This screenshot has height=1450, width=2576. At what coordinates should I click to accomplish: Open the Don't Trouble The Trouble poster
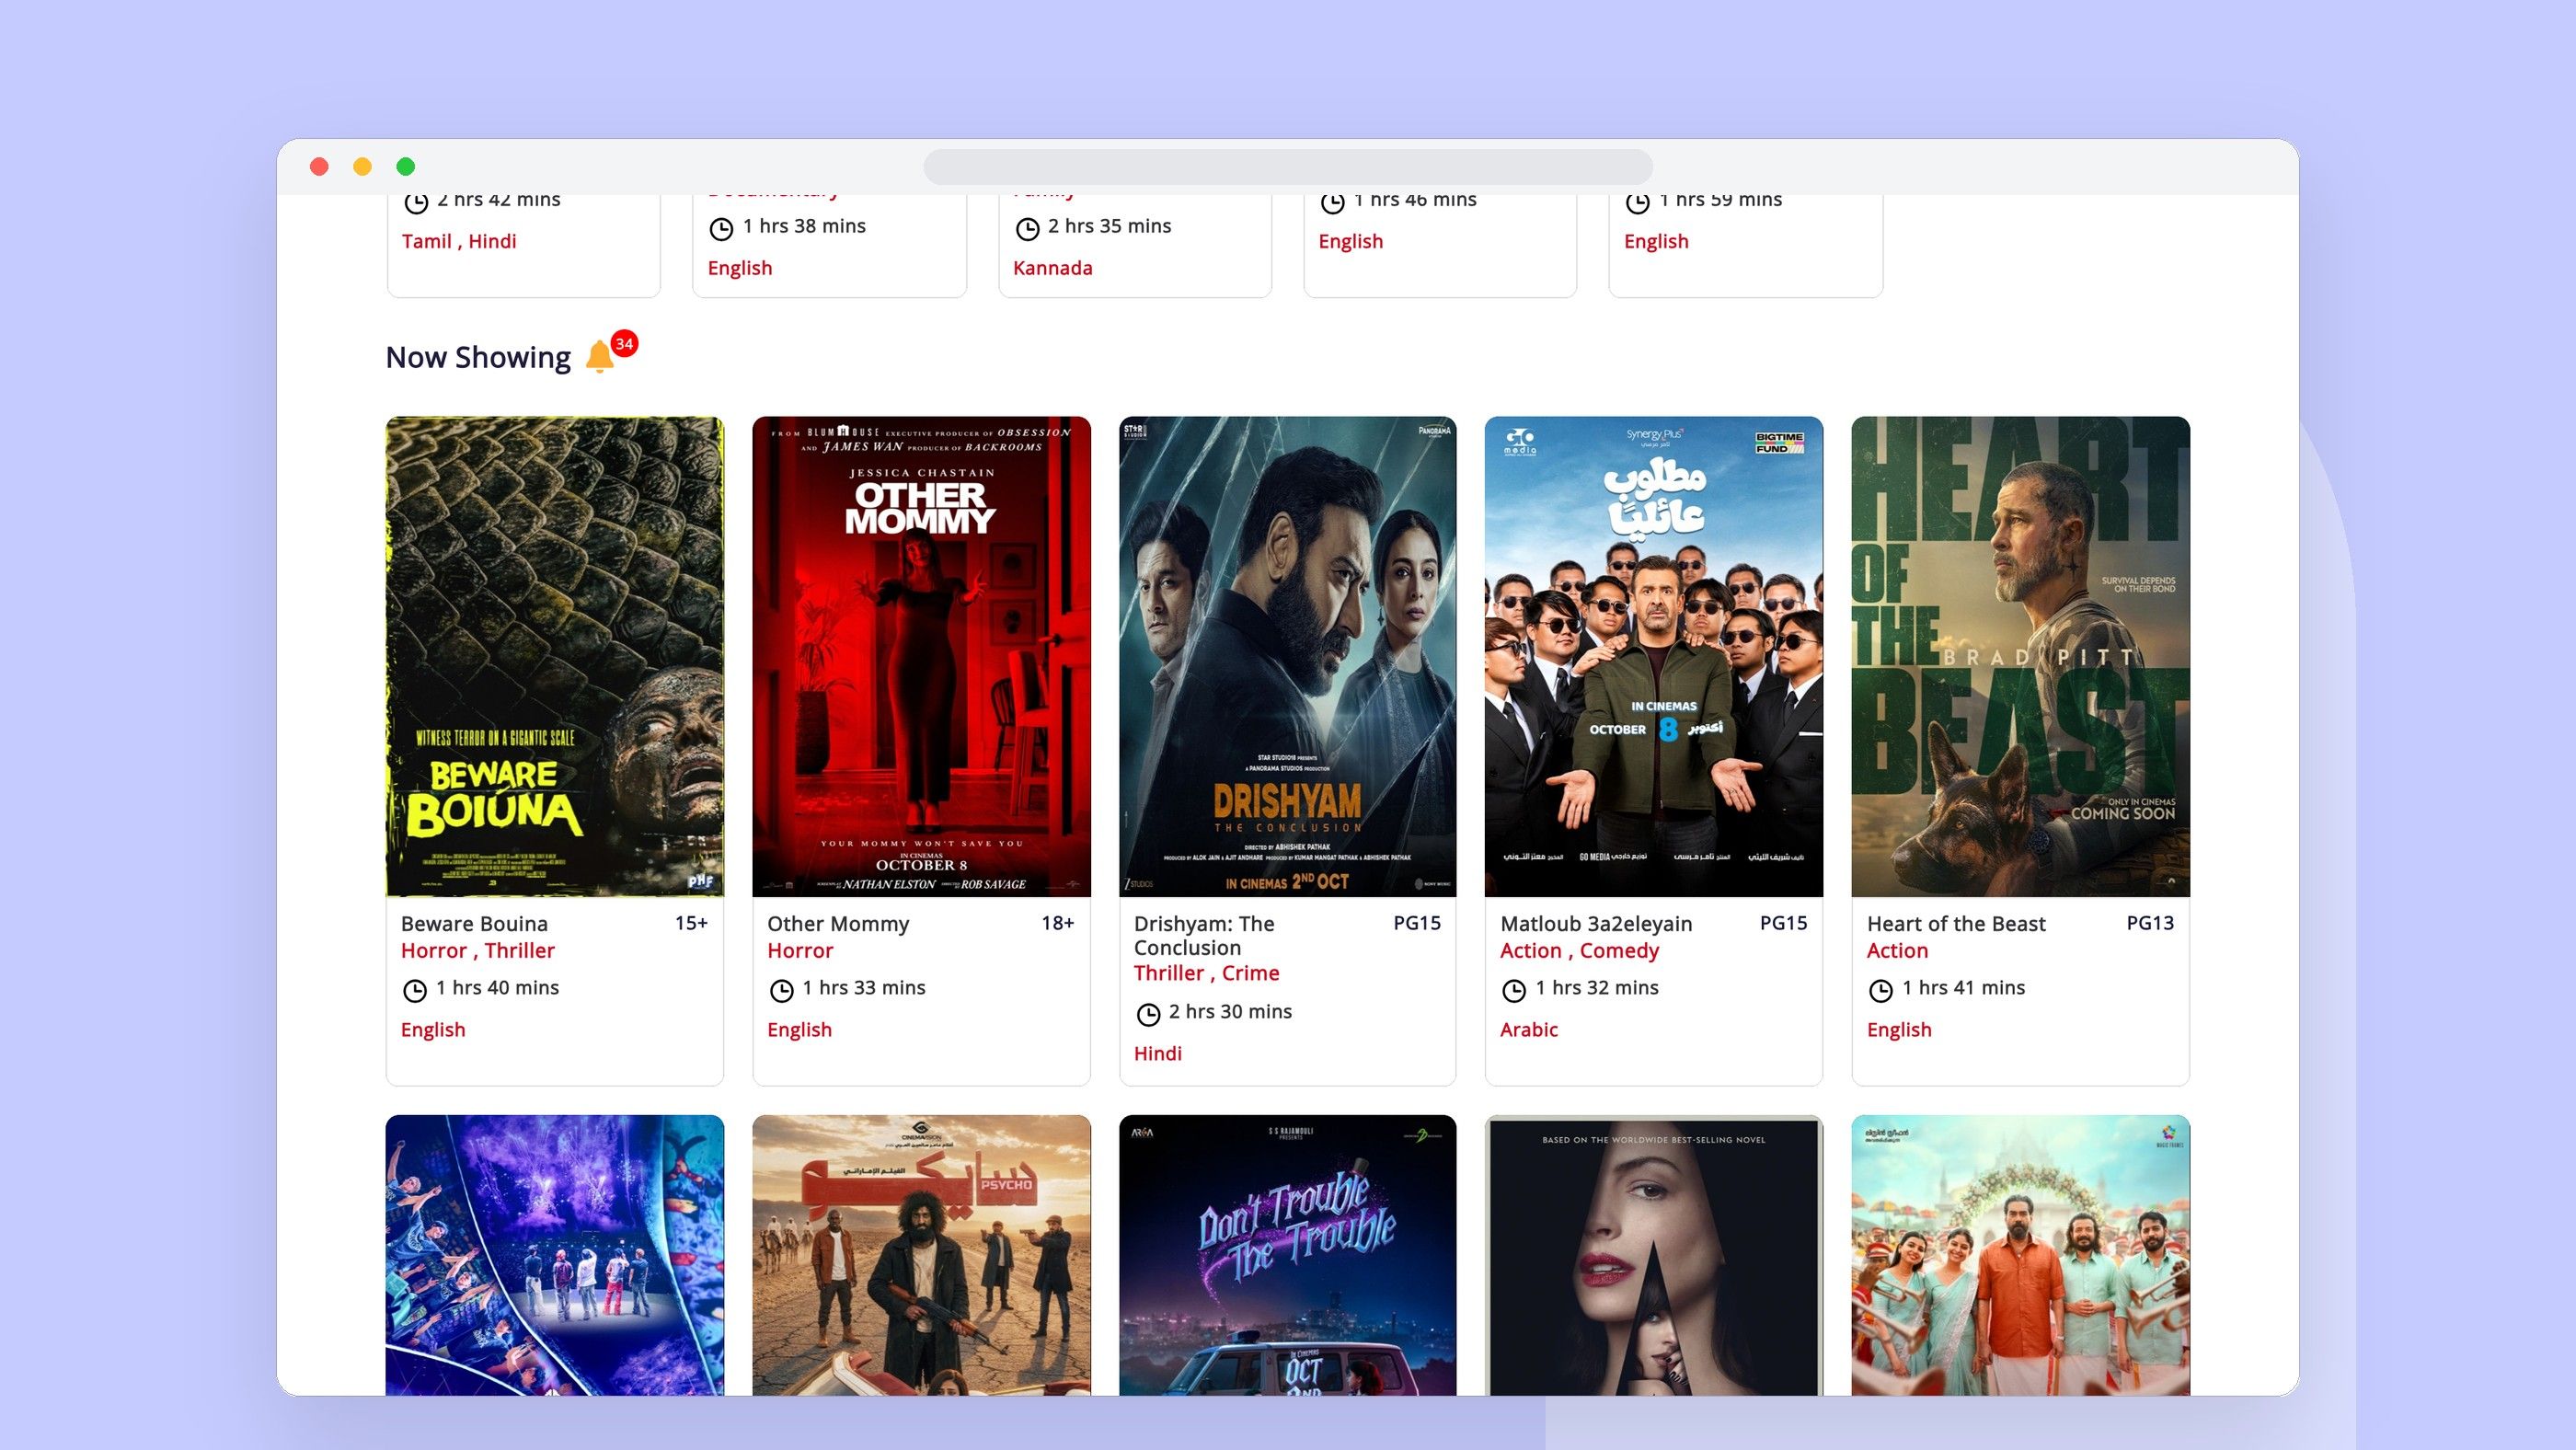pos(1287,1255)
